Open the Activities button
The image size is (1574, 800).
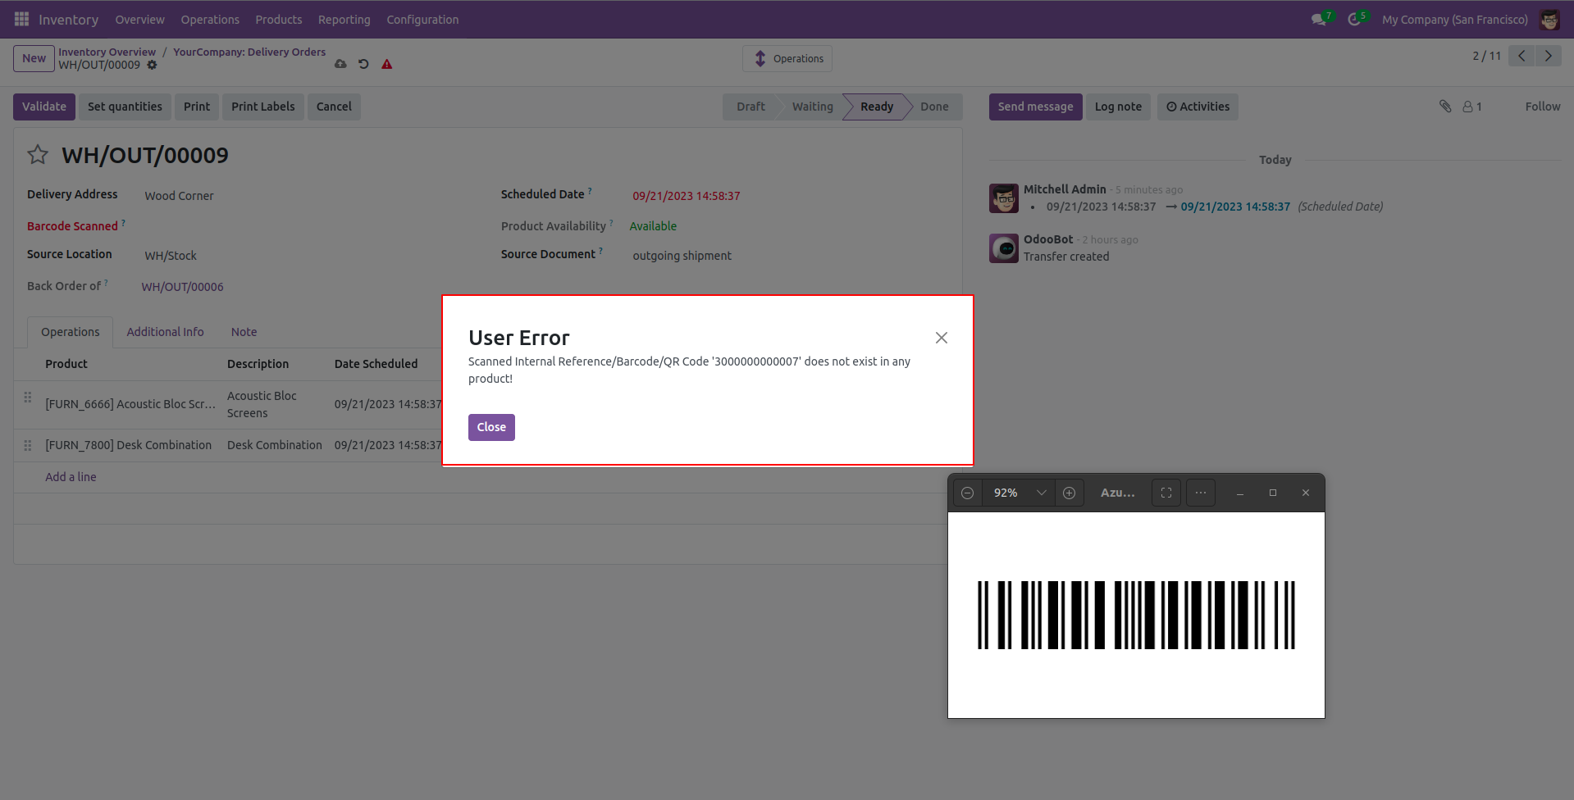click(x=1198, y=107)
